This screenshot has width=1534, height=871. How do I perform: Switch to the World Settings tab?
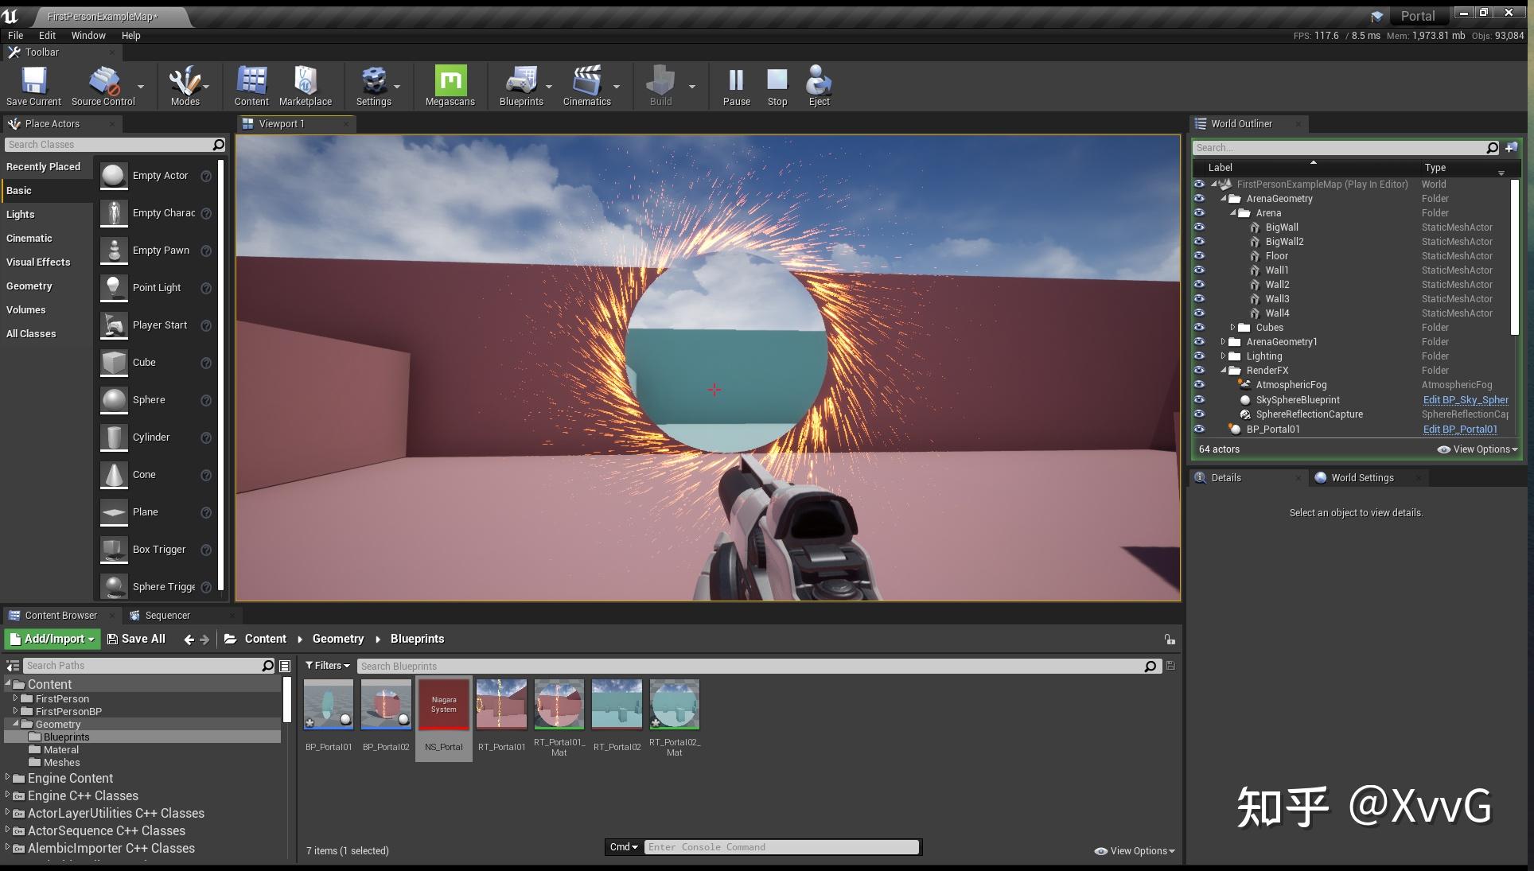click(x=1362, y=477)
